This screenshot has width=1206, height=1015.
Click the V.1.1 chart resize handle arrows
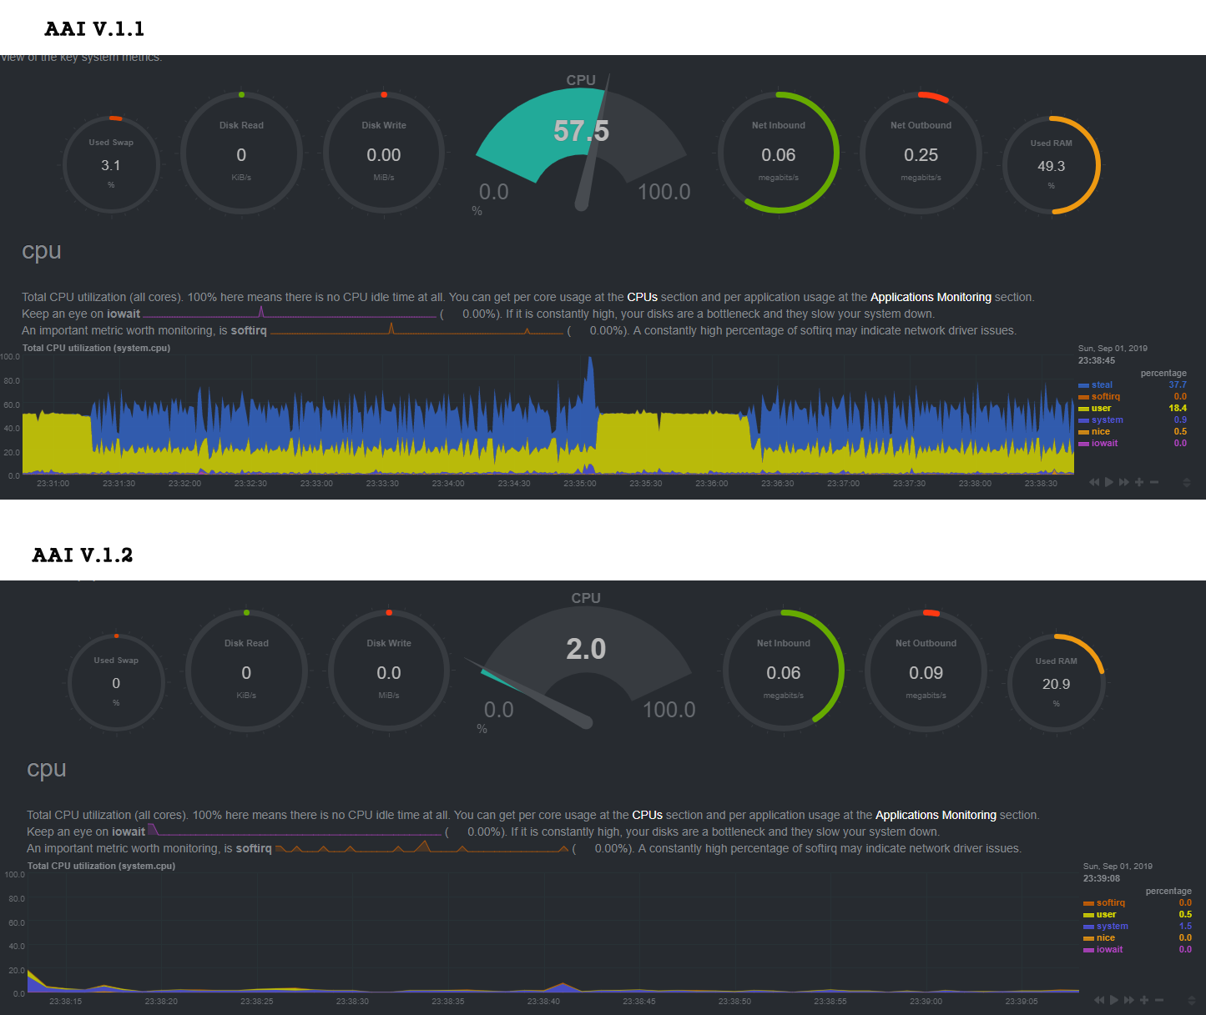click(x=1186, y=482)
